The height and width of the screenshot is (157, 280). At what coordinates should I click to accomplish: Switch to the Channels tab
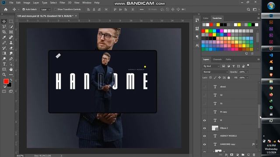[x=217, y=59]
